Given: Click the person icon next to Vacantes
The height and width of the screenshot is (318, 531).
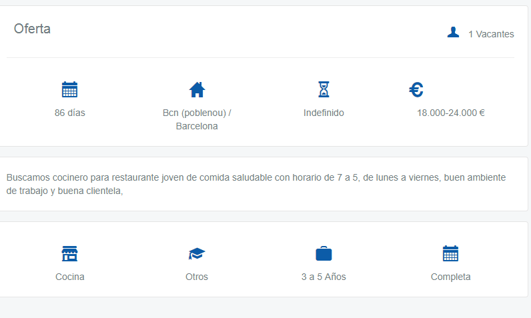Looking at the screenshot, I should click(x=453, y=33).
